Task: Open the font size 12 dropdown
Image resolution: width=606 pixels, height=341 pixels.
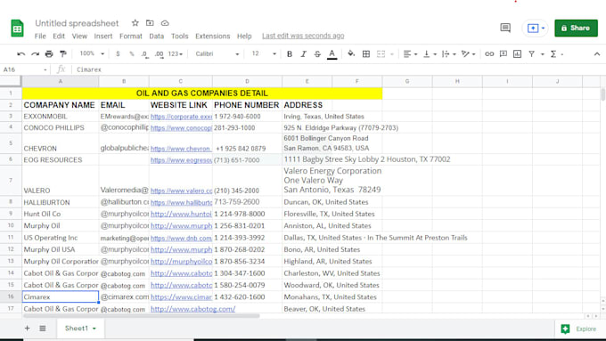Action: [x=264, y=53]
